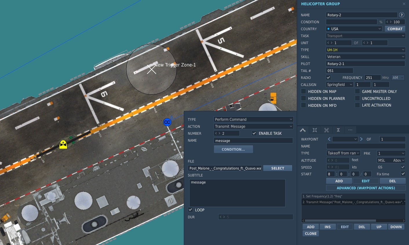Disable the RADIO checkbox
409x245 pixels.
(x=328, y=78)
